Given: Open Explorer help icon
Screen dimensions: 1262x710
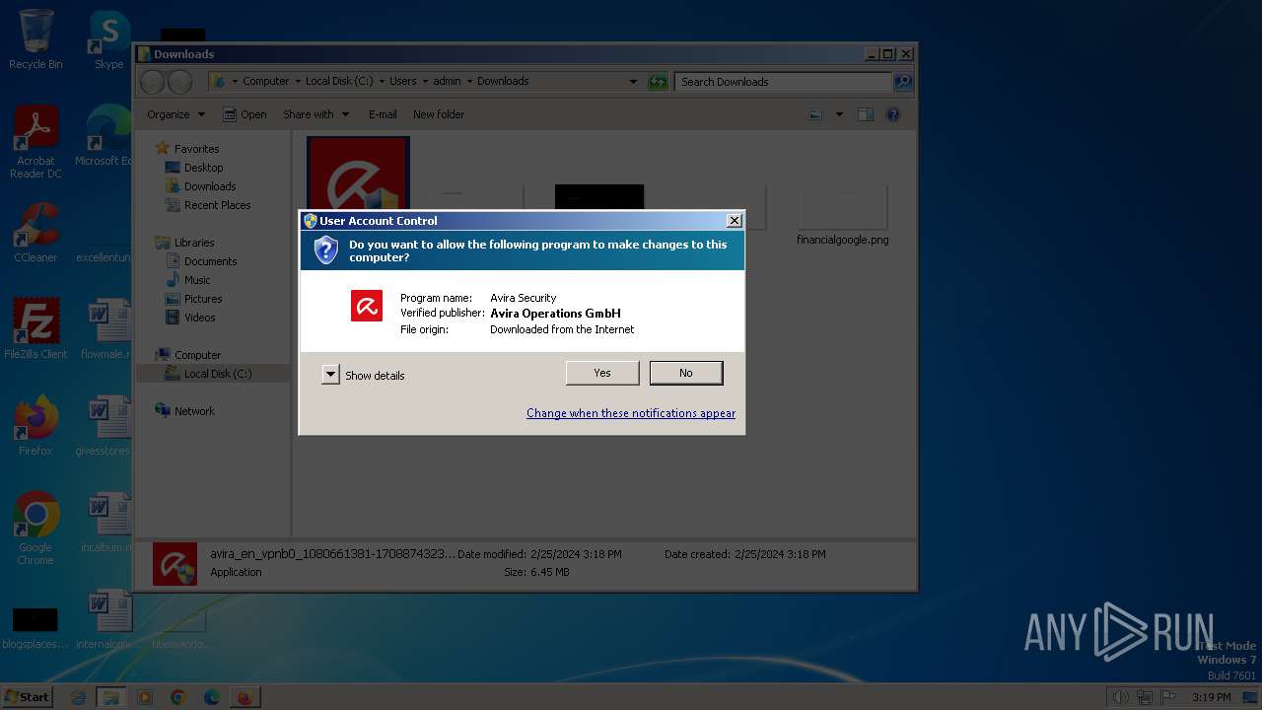Looking at the screenshot, I should (x=893, y=114).
